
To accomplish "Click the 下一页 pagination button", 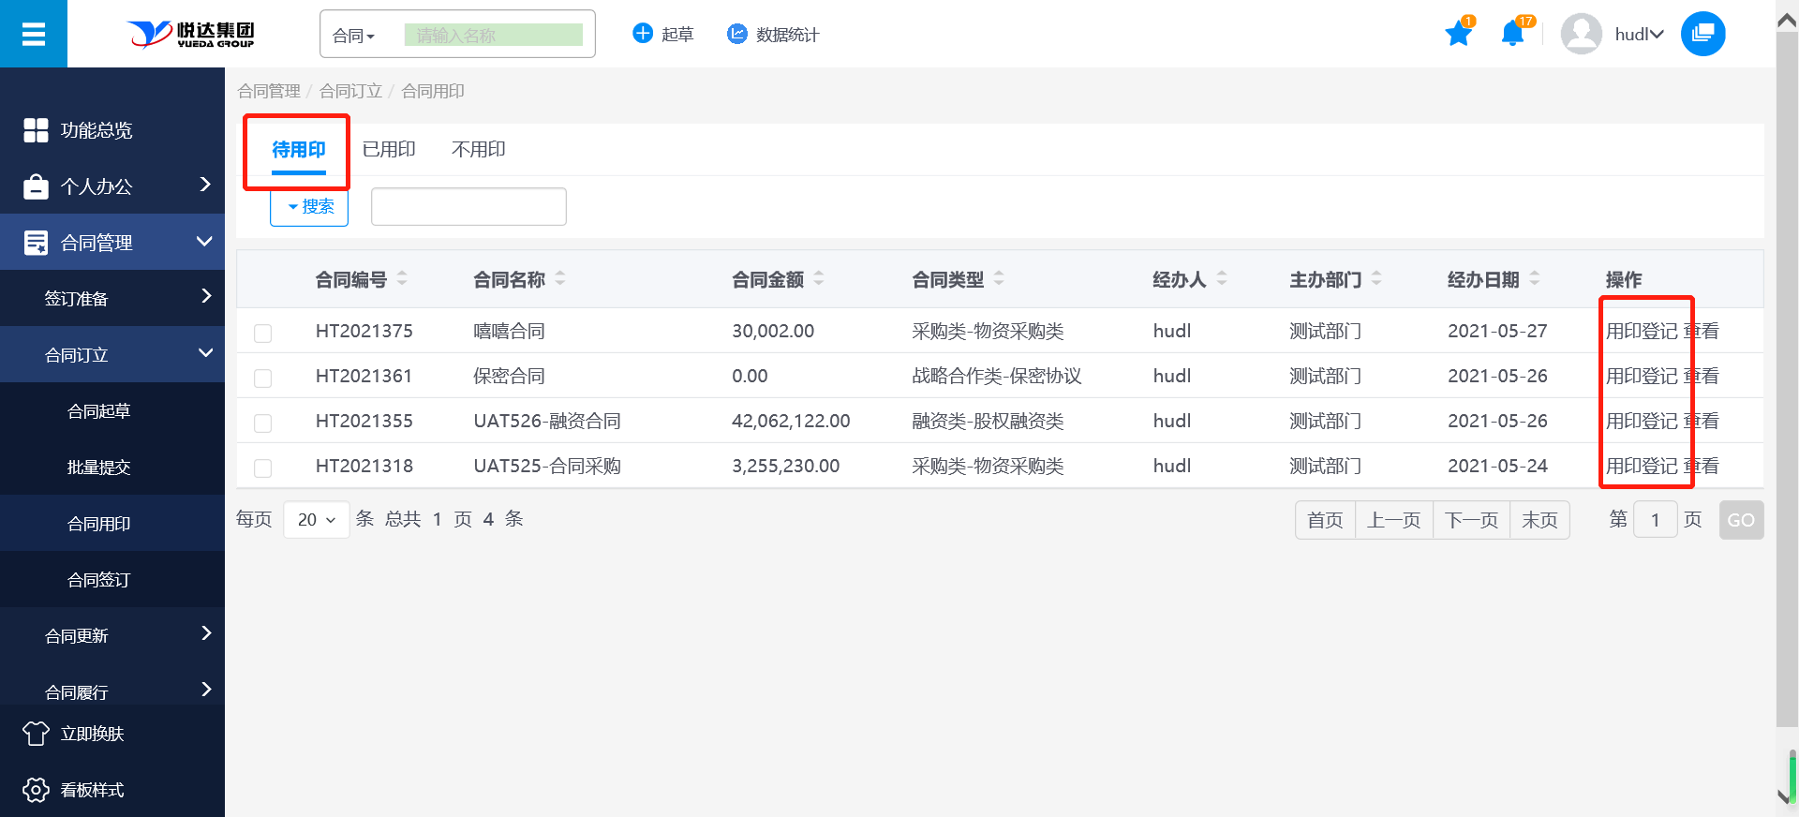I will [x=1471, y=520].
